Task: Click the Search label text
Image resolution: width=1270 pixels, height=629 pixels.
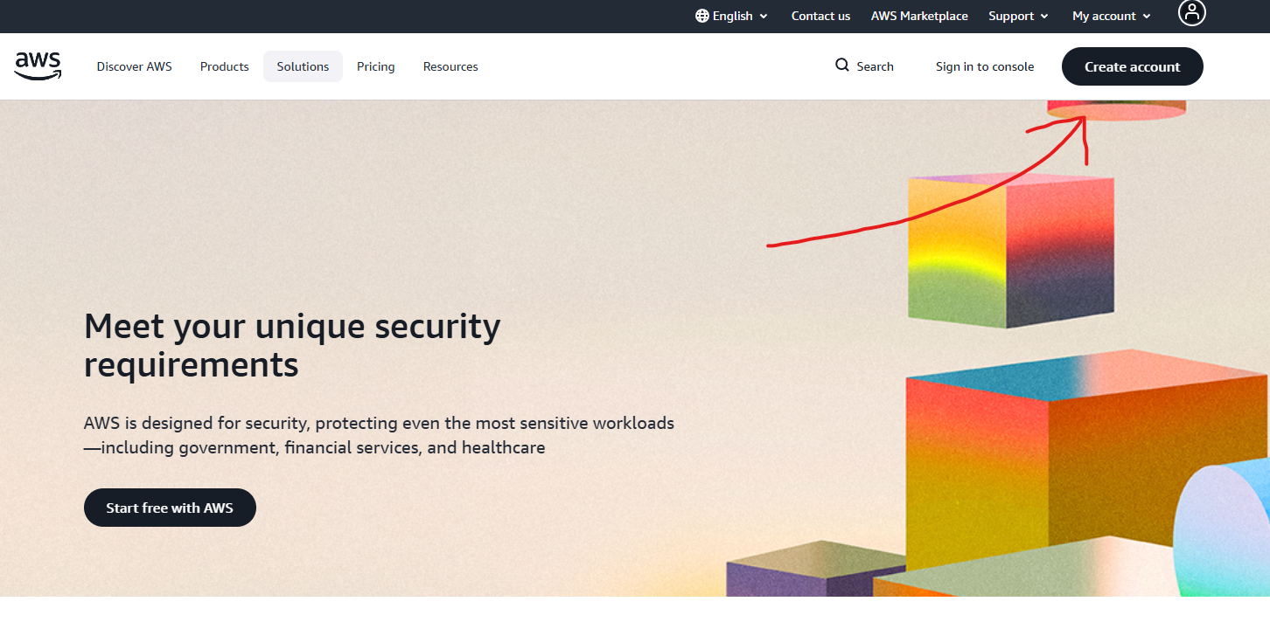Action: pos(876,66)
